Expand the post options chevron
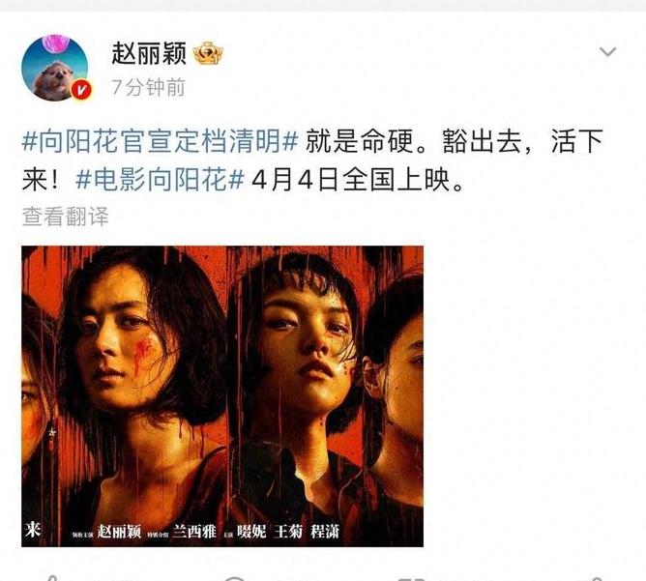646x581 pixels. (607, 52)
